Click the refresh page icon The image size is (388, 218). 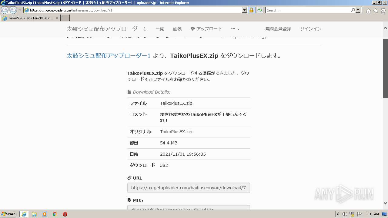pos(260,10)
